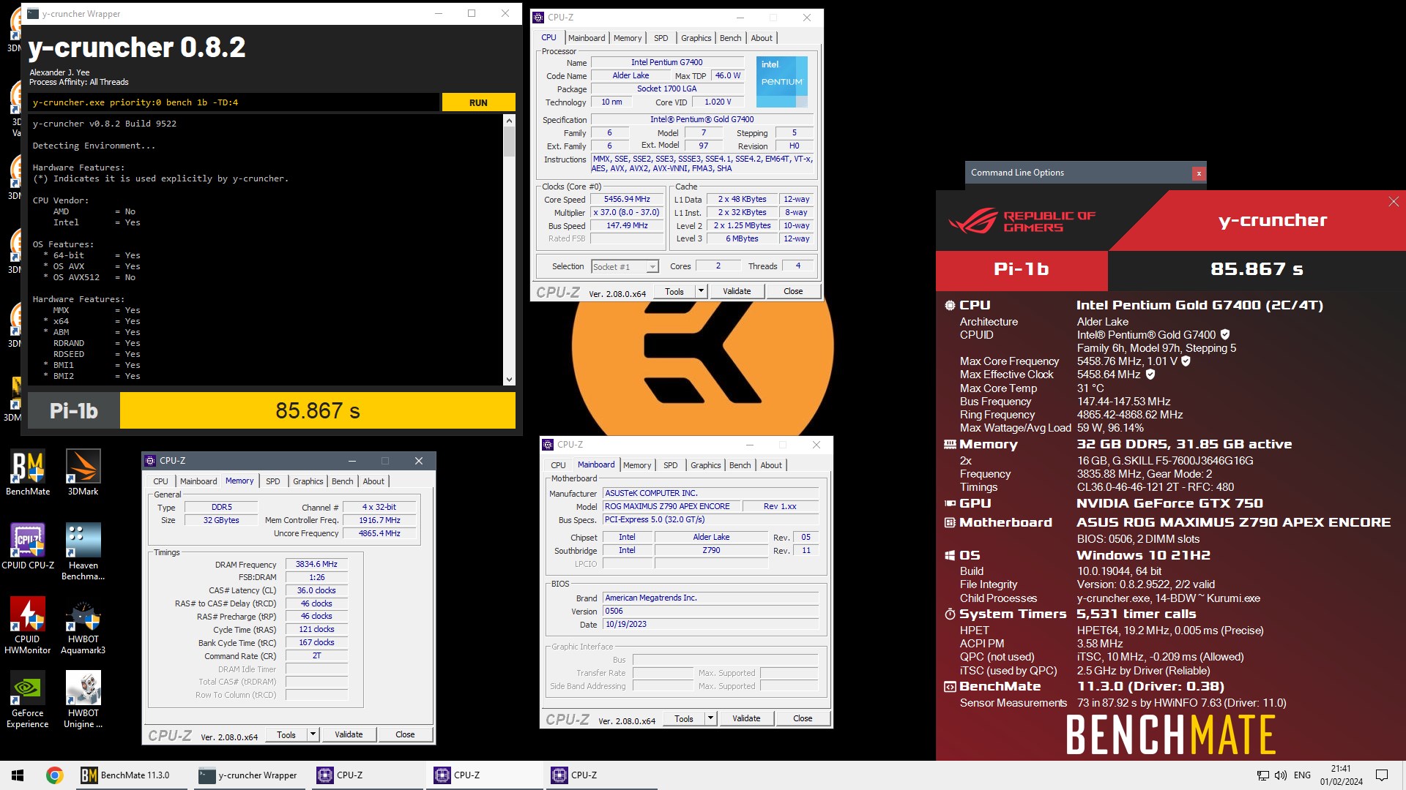Open About tab in top CPU-Z
Viewport: 1406px width, 790px height.
pos(762,38)
